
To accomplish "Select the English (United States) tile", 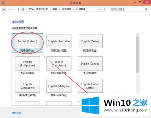I will click(x=90, y=86).
